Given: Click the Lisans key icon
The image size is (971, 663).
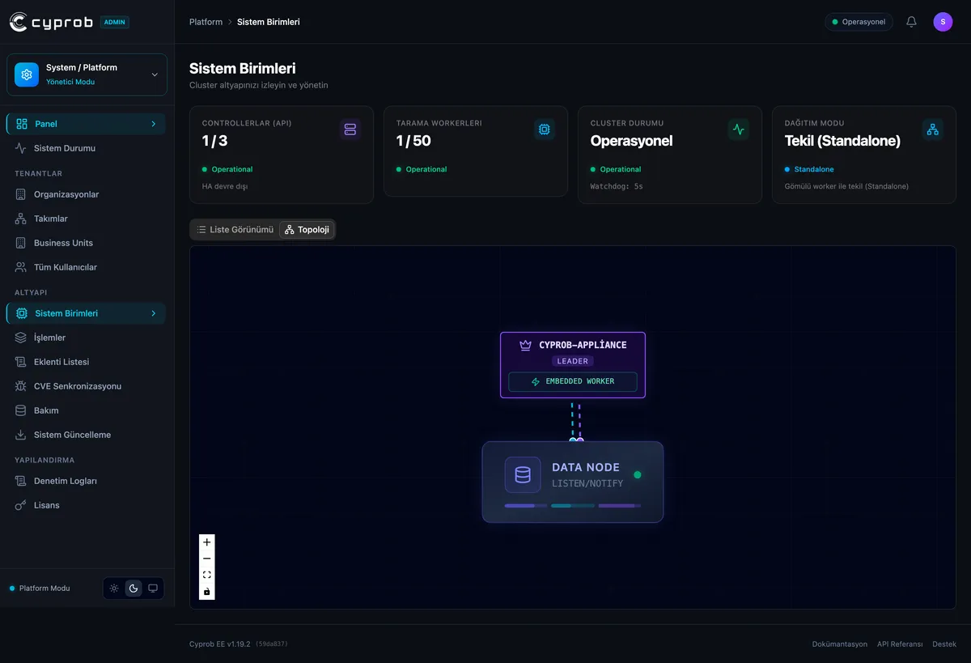Looking at the screenshot, I should coord(21,505).
